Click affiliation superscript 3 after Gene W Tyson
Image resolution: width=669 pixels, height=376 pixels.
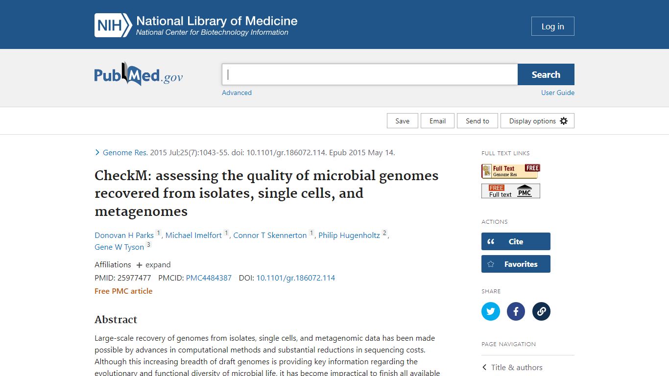pos(148,245)
